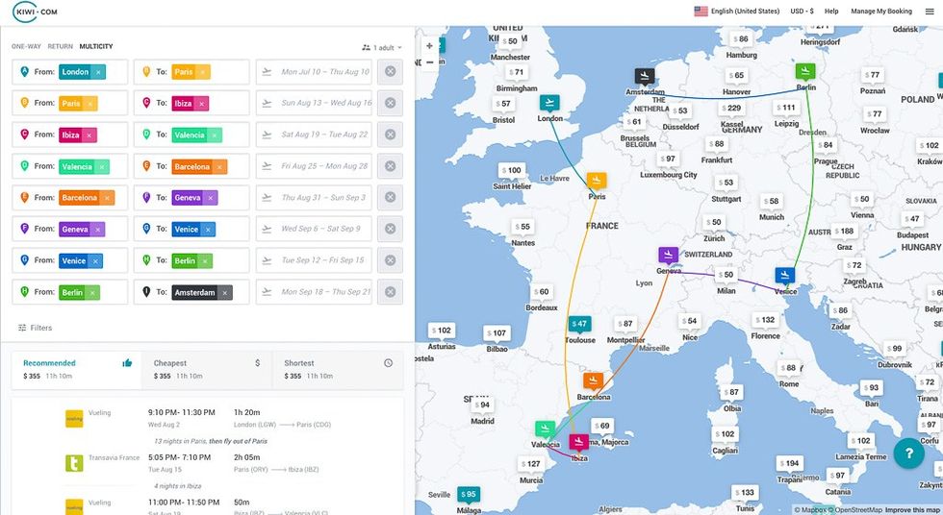Viewport: 943px width, 515px height.
Task: Open the USD currency selector
Action: (x=803, y=12)
